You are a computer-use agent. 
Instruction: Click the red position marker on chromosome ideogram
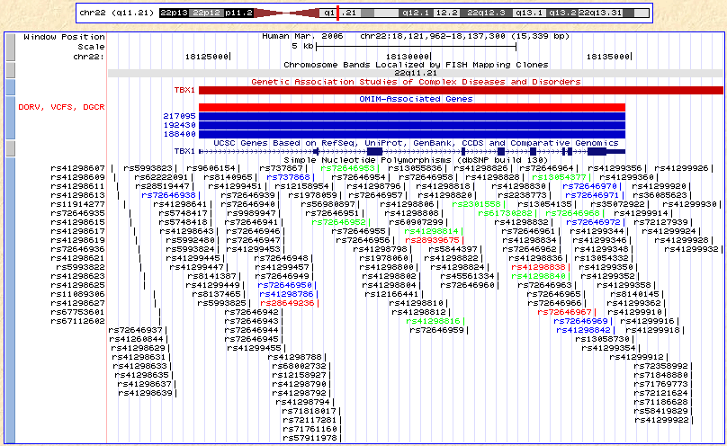[337, 13]
